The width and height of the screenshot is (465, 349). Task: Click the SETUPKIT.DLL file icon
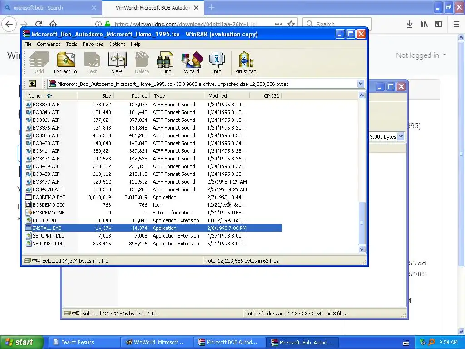click(29, 236)
